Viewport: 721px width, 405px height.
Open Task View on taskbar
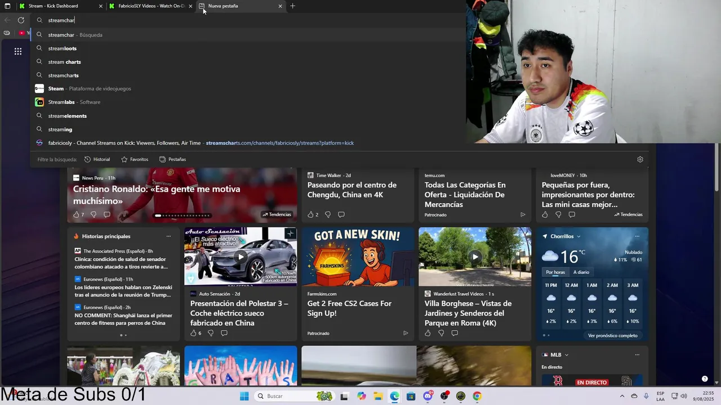click(x=345, y=396)
